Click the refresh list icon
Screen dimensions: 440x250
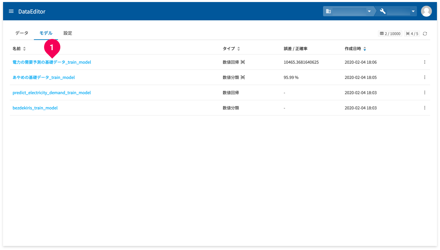425,34
